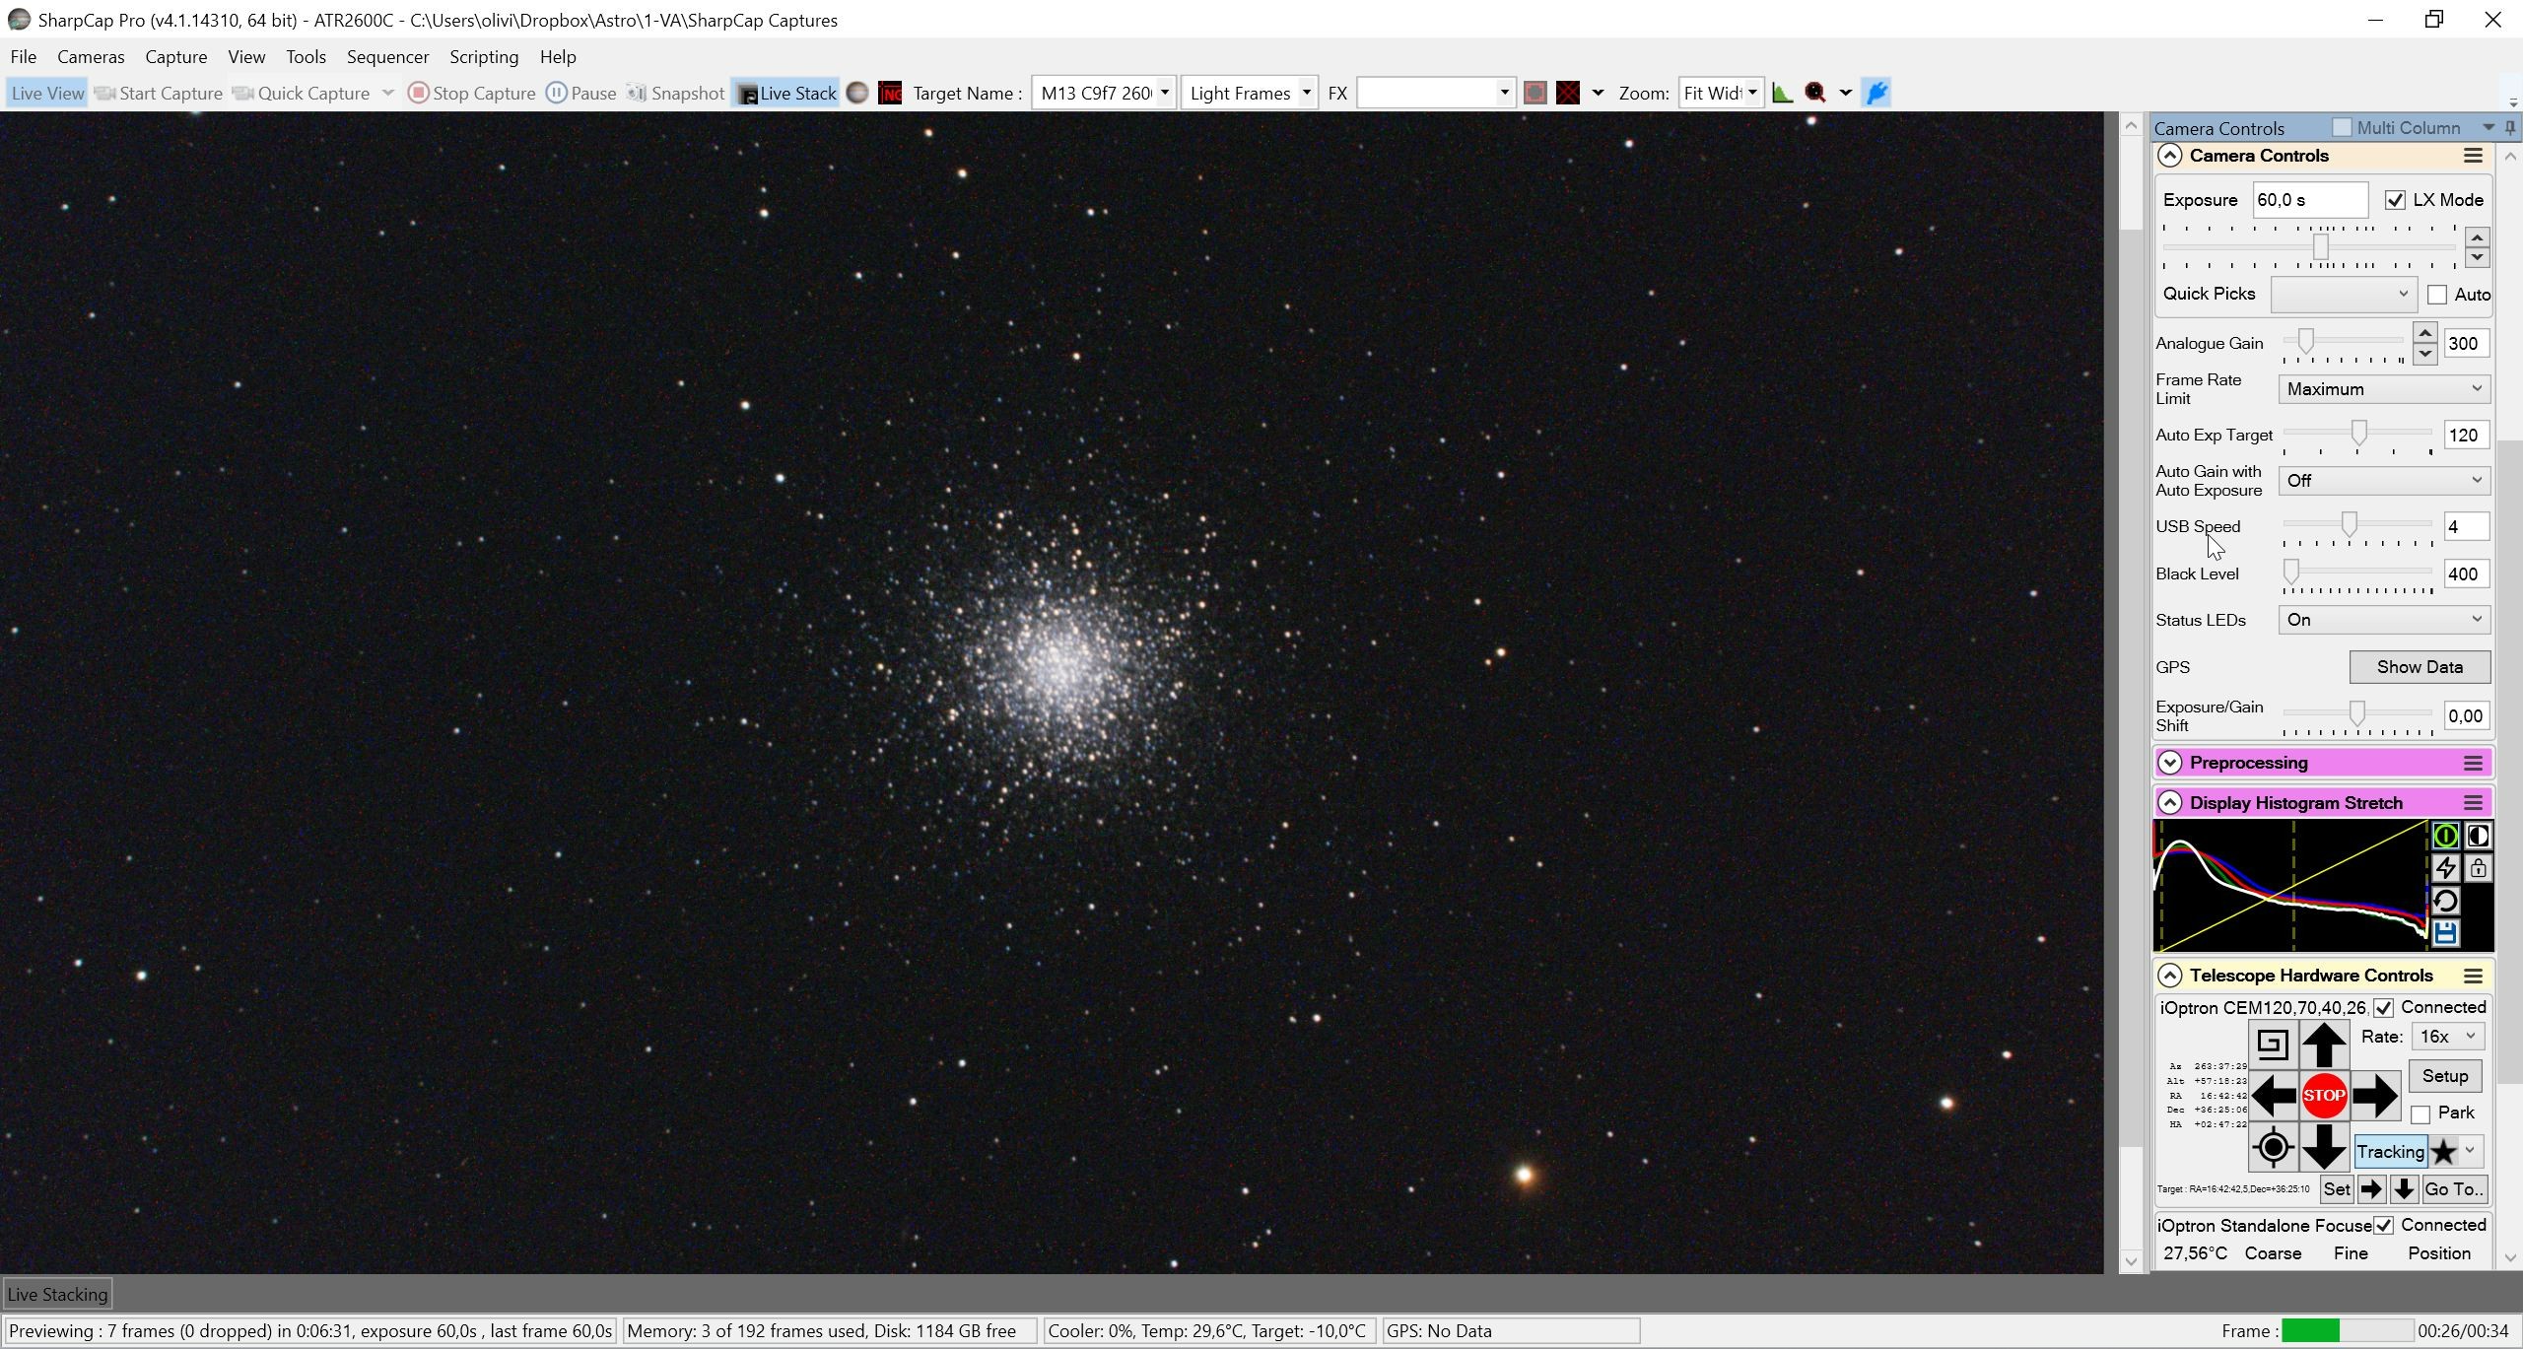Open the Frame Rate Limit dropdown
The height and width of the screenshot is (1349, 2523).
click(x=2384, y=389)
